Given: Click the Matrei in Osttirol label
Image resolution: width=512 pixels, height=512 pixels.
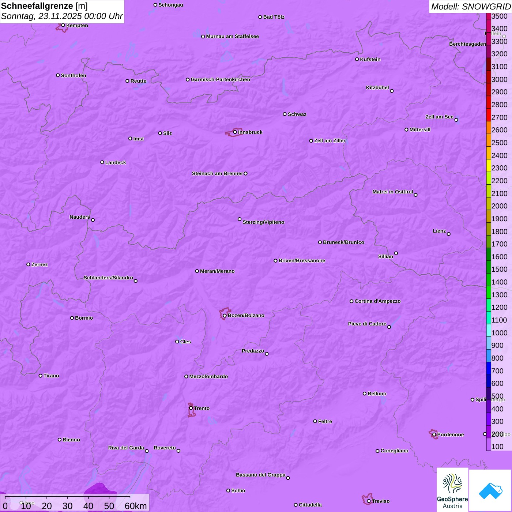Looking at the screenshot, I should (x=392, y=192).
